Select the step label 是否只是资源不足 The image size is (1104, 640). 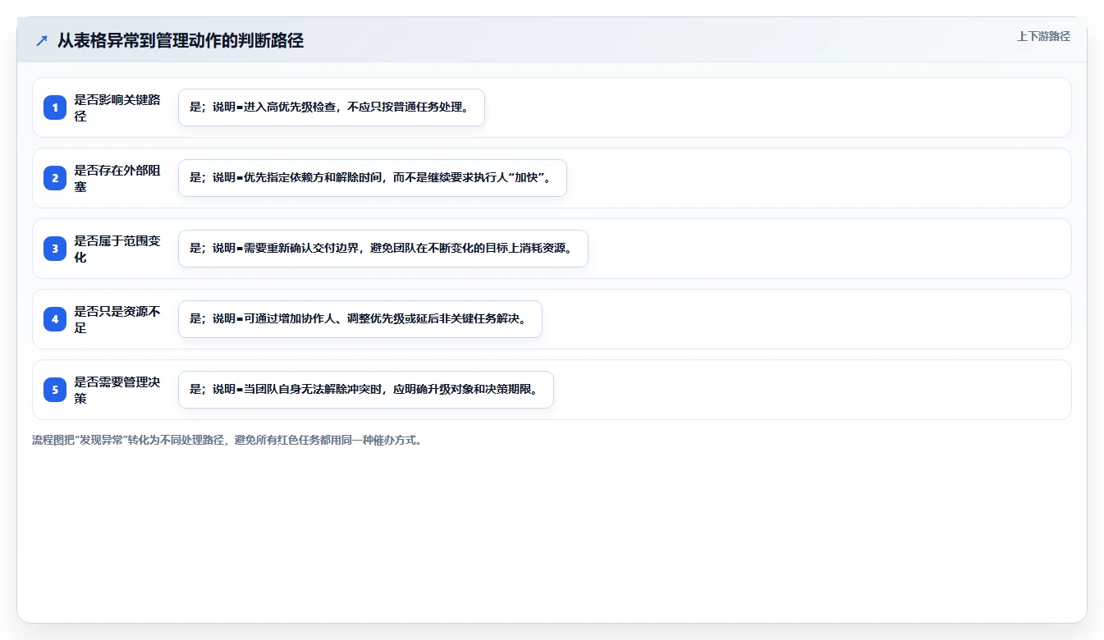pos(117,319)
